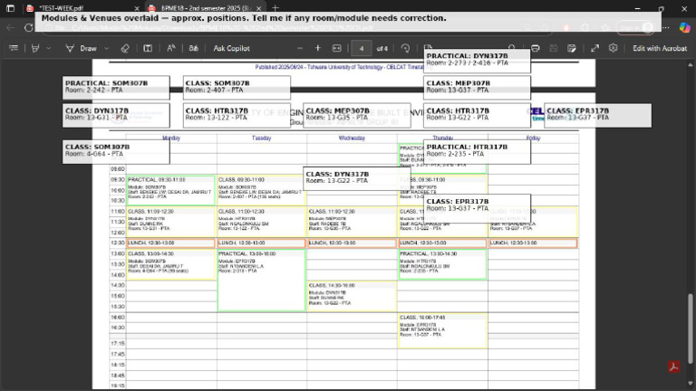Expand the Highlight color dropdown

coord(48,48)
